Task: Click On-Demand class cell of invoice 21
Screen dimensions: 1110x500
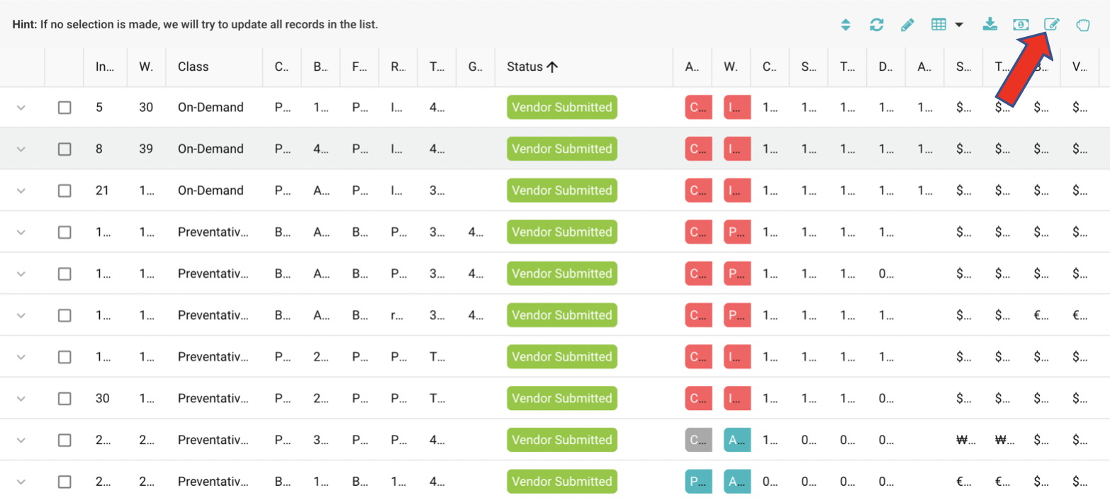Action: point(211,191)
